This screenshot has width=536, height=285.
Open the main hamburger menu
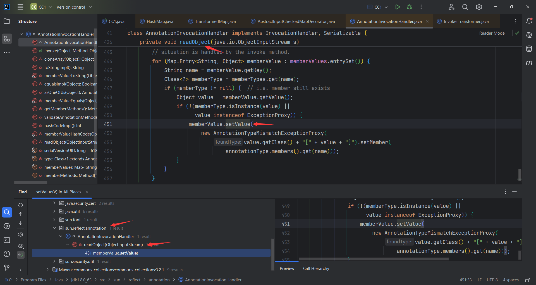[20, 7]
